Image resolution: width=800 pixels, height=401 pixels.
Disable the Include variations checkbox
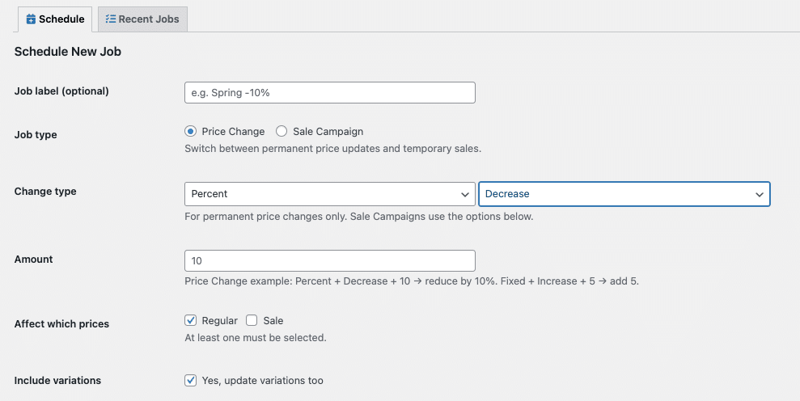pos(191,380)
